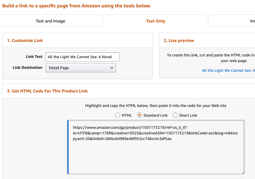Click the "Build a link" page heading

click(x=77, y=6)
